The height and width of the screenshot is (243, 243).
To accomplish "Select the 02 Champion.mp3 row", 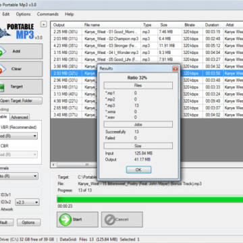I will [147, 38].
